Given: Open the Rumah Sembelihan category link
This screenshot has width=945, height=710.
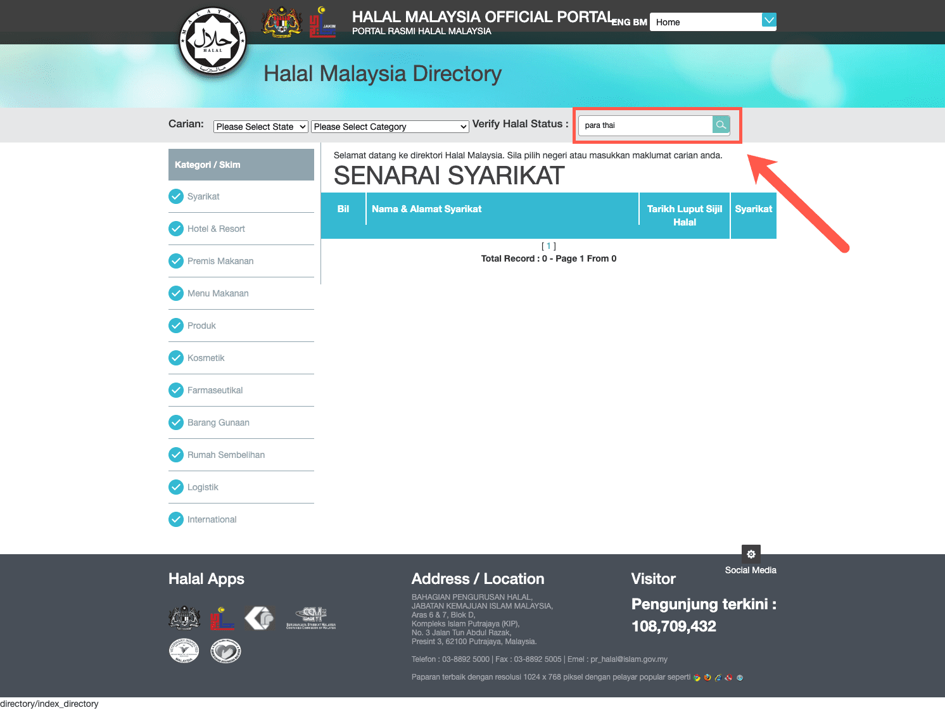Looking at the screenshot, I should pyautogui.click(x=226, y=455).
